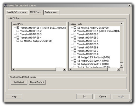This screenshot has height=108, width=138.
Task: Click Input Ports horizontal scrollbar thumb
Action: [x=35, y=69]
